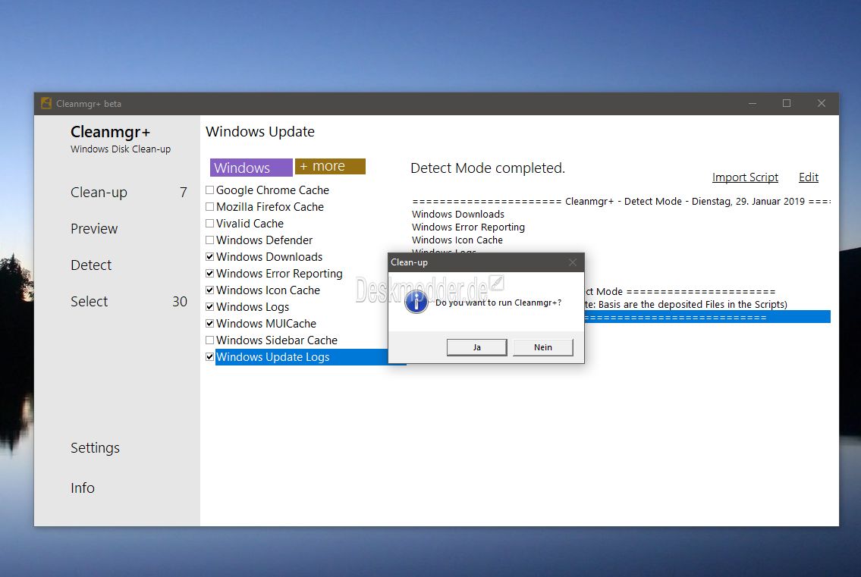Select the Windows MUICache entry label
861x577 pixels.
[x=266, y=323]
